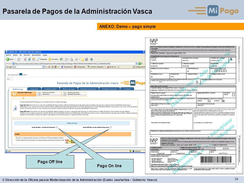The width and height of the screenshot is (244, 183).
Task: Click step 3 Realización Pago Entidad Financiera
Action: pyautogui.click(x=74, y=94)
